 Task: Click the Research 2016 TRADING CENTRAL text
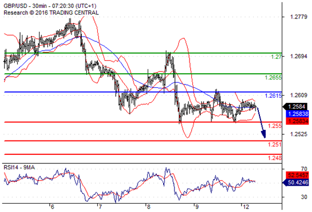(51, 13)
